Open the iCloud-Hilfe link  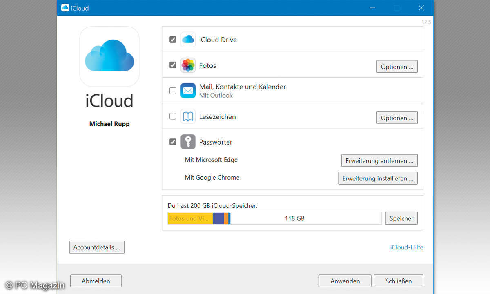(x=407, y=247)
